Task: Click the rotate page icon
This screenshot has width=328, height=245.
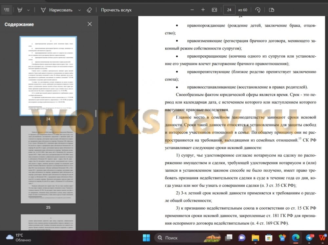Action: [258, 10]
